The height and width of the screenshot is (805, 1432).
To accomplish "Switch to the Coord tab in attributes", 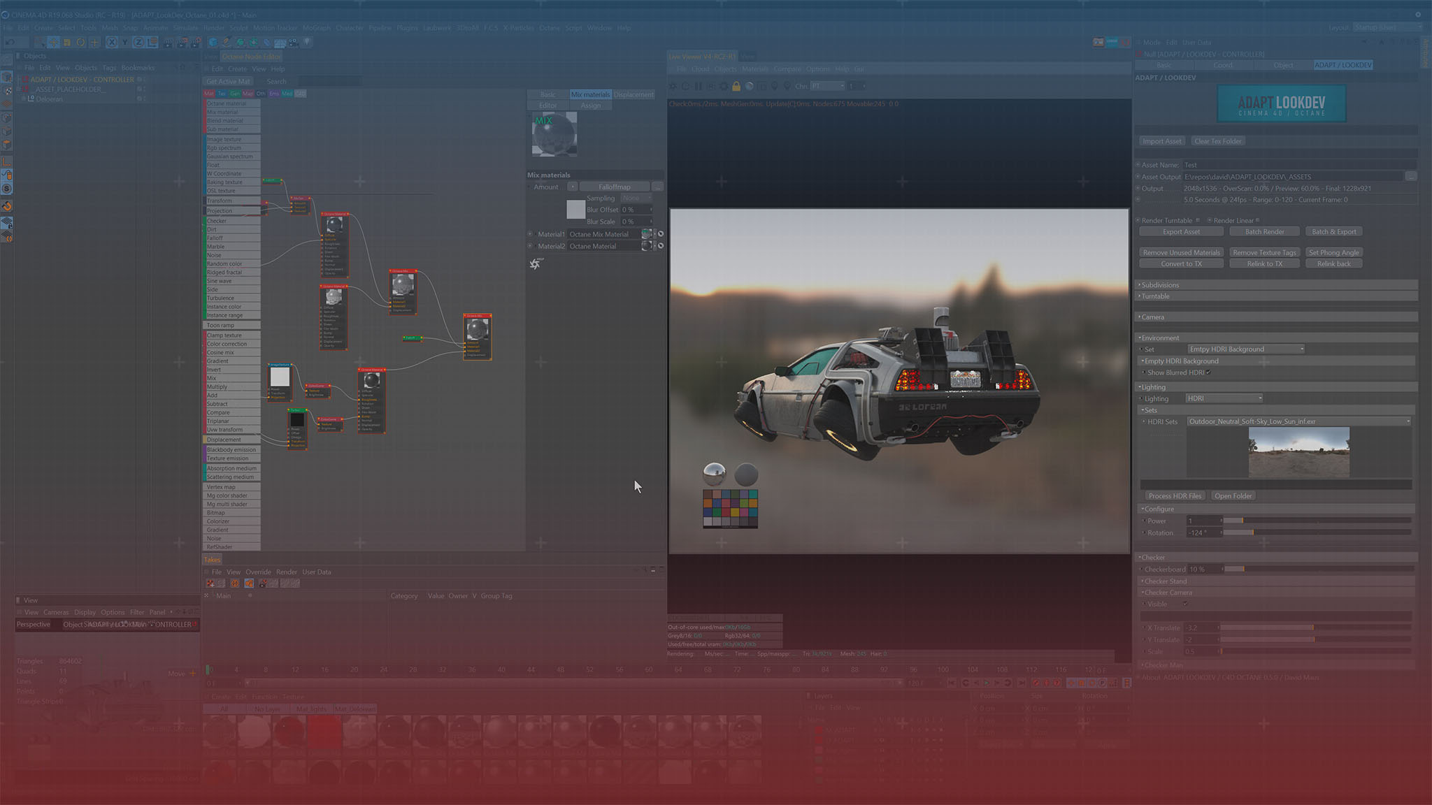I will pos(1224,65).
